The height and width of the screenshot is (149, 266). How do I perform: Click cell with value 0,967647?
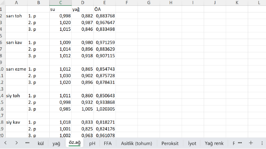click(105, 22)
